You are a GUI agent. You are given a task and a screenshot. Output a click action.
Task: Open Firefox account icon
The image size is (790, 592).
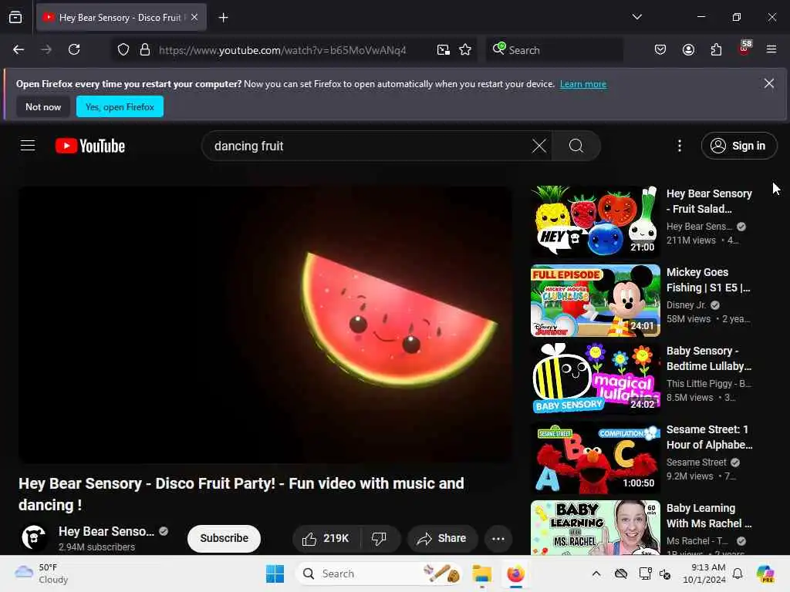(688, 49)
